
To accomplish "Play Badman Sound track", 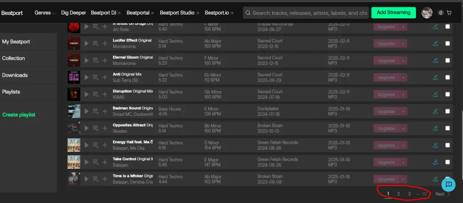I will tap(86, 111).
